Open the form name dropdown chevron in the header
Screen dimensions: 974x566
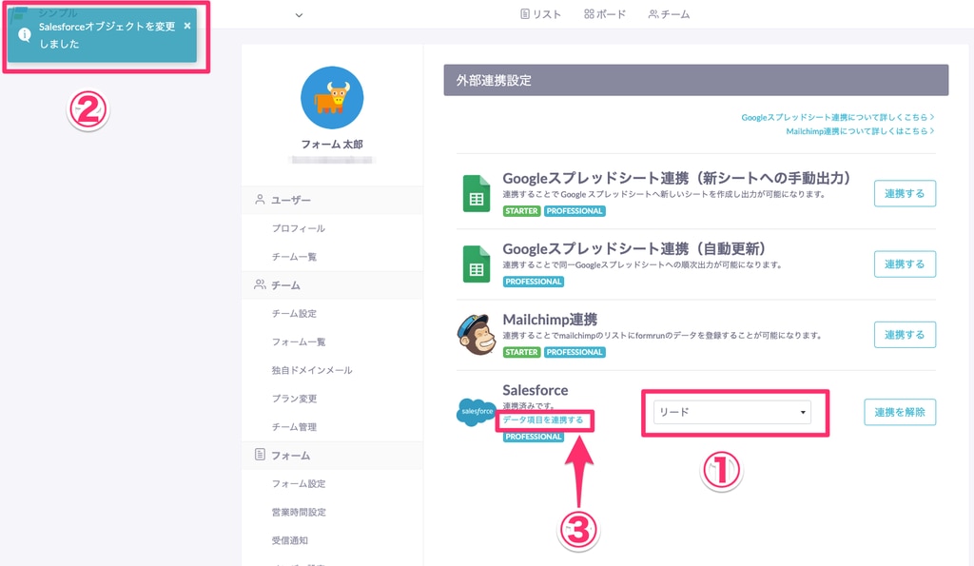pyautogui.click(x=299, y=15)
